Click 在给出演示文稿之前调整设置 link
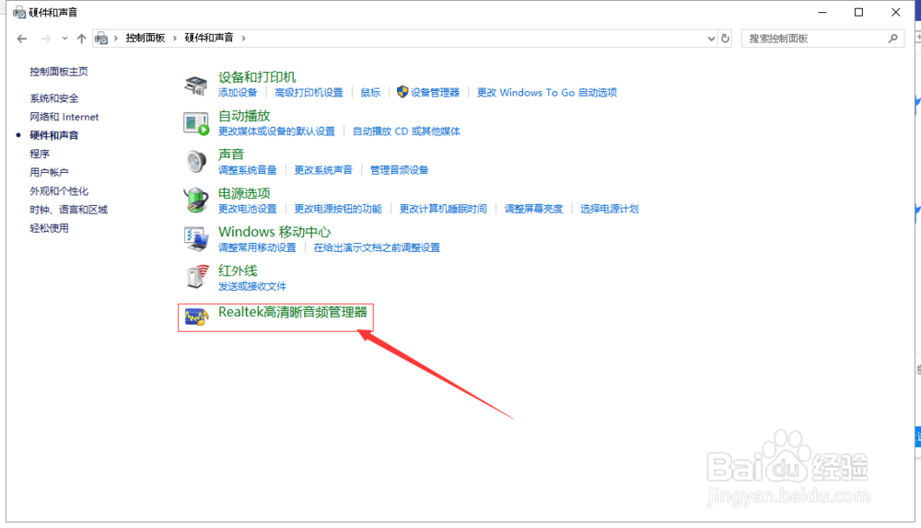Screen dimensions: 921x528 click(x=377, y=247)
